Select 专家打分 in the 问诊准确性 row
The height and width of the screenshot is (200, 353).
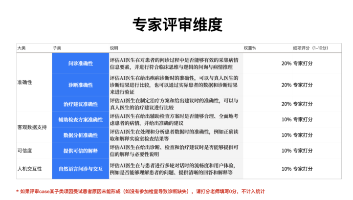303,64
